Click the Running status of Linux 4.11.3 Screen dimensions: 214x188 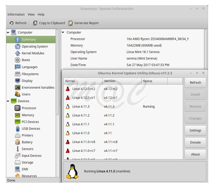pos(149,107)
